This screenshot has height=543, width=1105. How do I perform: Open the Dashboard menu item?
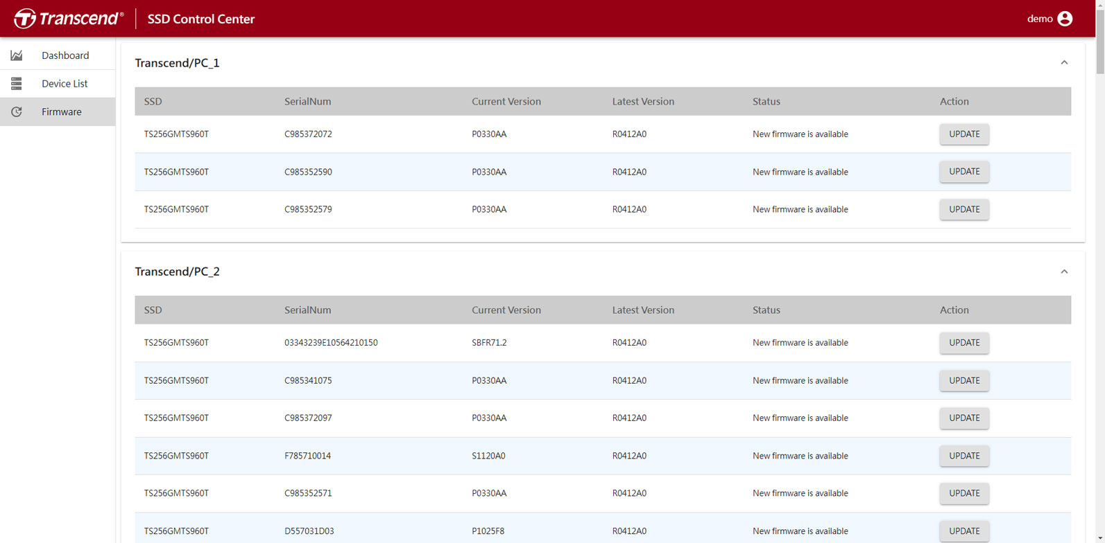click(58, 55)
